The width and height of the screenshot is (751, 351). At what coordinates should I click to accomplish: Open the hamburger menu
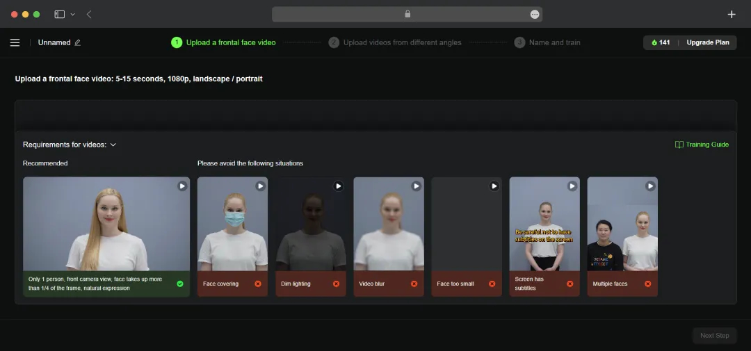(x=15, y=42)
